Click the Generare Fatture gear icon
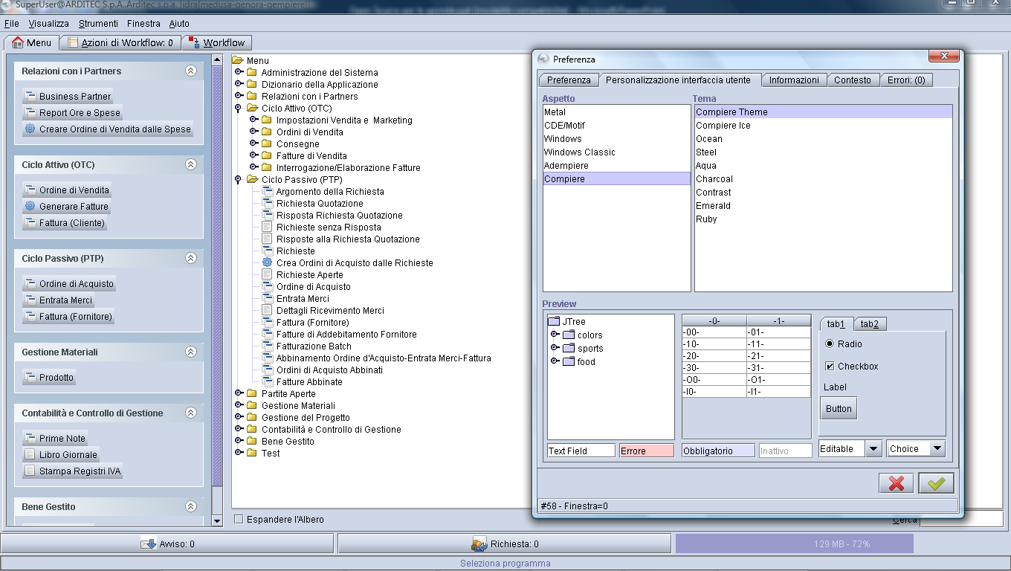Image resolution: width=1011 pixels, height=571 pixels. tap(30, 206)
